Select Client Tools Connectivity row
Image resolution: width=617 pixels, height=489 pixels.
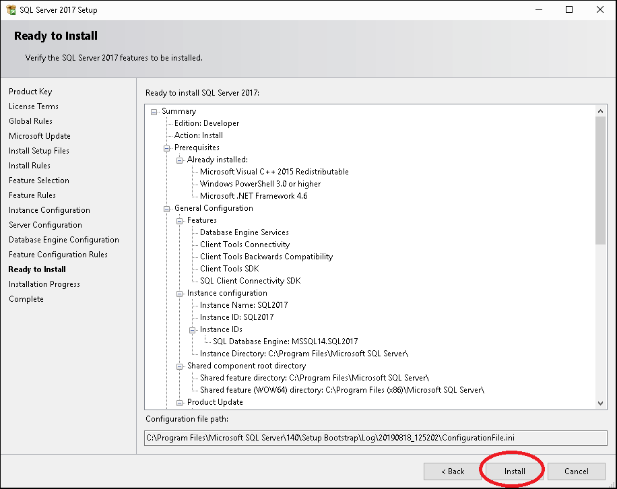245,244
